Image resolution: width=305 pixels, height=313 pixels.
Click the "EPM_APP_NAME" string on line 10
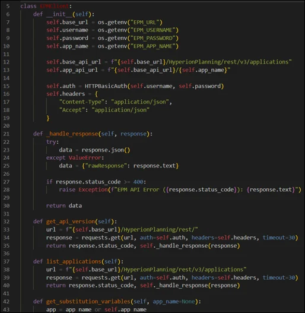pyautogui.click(x=153, y=46)
